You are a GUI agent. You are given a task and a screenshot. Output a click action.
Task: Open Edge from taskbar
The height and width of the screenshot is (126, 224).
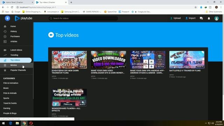pos(10,123)
